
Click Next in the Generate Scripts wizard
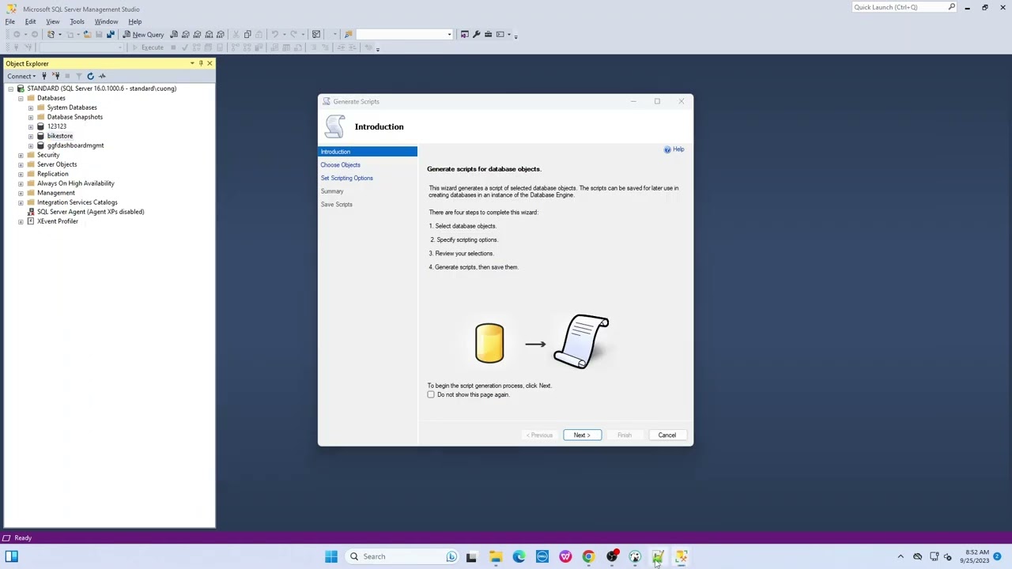(x=582, y=435)
